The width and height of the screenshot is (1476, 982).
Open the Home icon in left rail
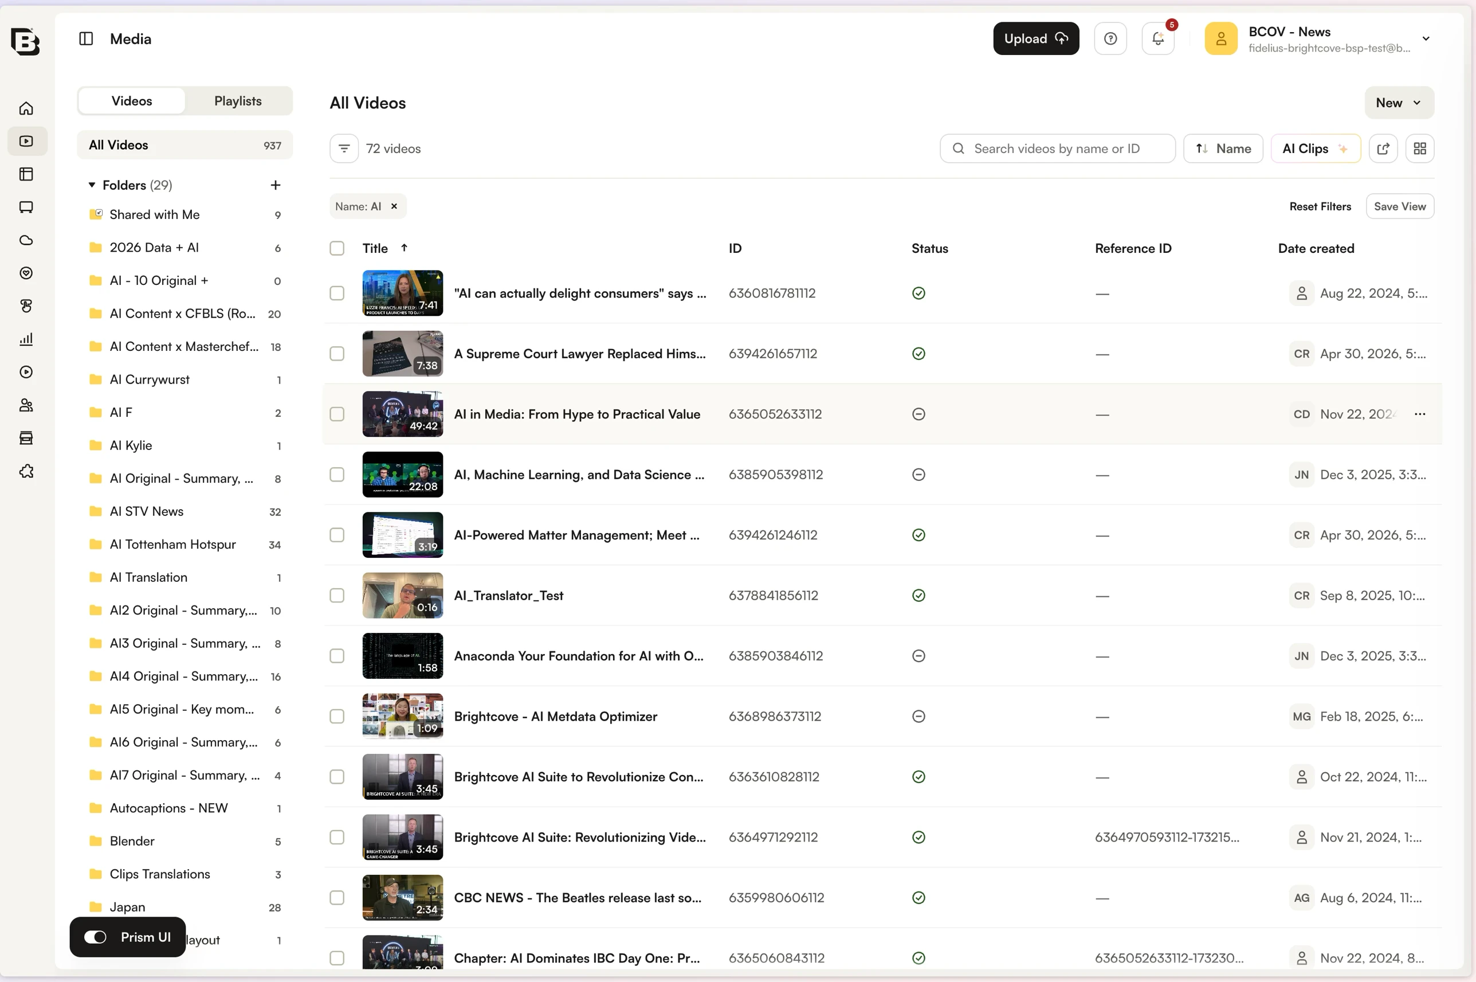(26, 108)
